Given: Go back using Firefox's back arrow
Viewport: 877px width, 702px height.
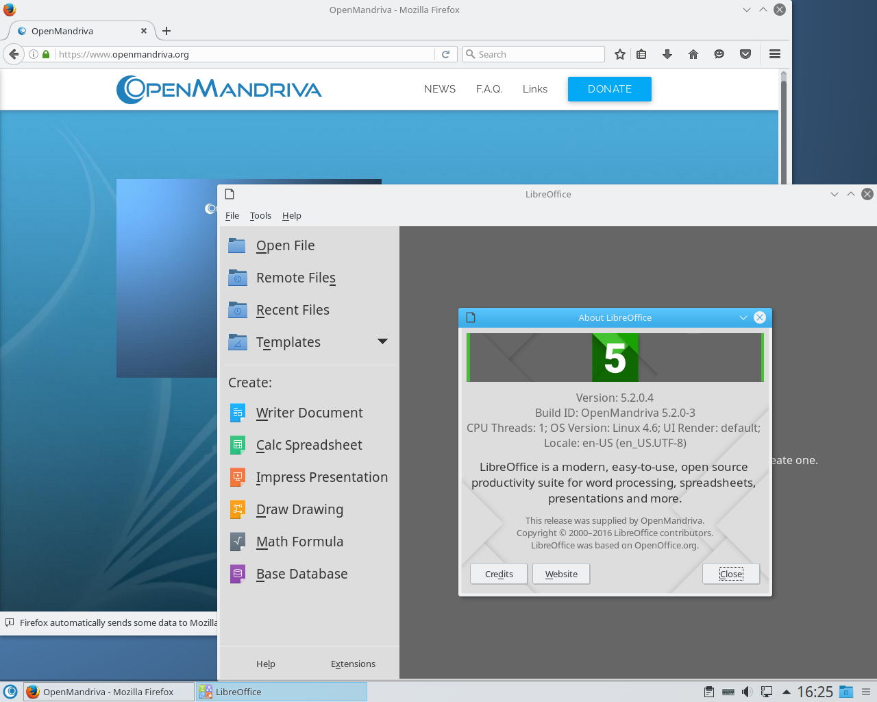Looking at the screenshot, I should (14, 54).
